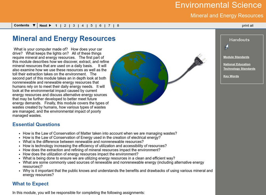Click the Handouts panel heading
Viewport: 266px width, 195px height.
pyautogui.click(x=239, y=40)
